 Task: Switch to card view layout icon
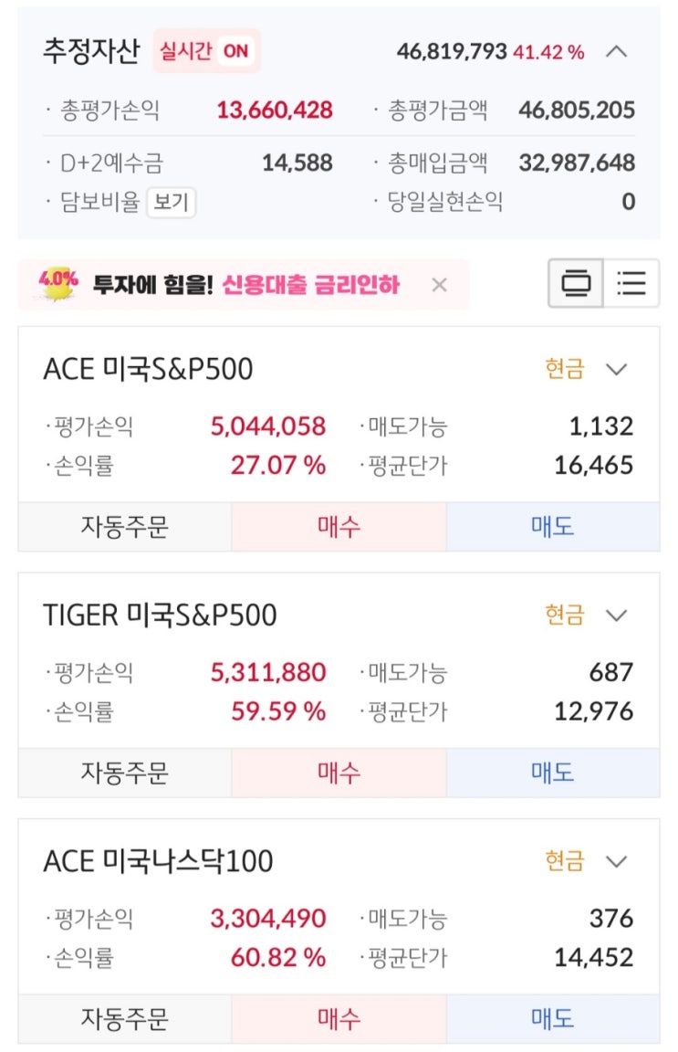pyautogui.click(x=577, y=285)
